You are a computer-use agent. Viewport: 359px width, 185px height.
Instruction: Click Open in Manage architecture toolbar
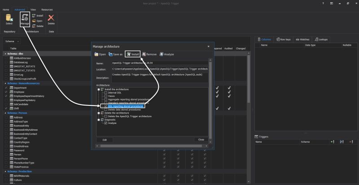click(x=100, y=54)
